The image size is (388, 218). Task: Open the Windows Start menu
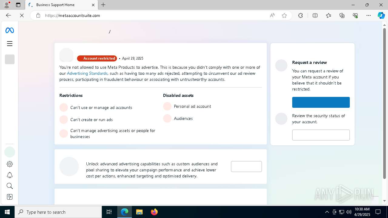[7, 212]
